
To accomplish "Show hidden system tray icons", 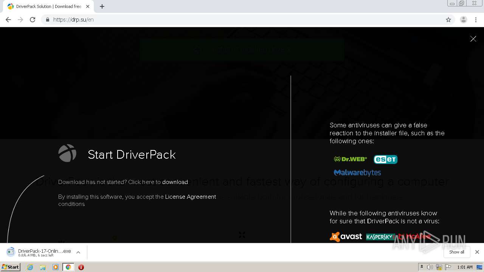I will point(422,267).
